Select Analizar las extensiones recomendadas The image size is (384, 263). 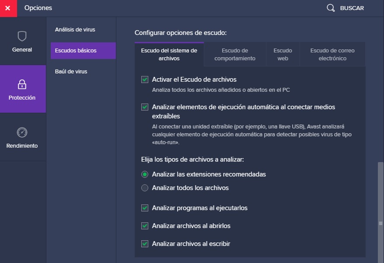coord(144,175)
